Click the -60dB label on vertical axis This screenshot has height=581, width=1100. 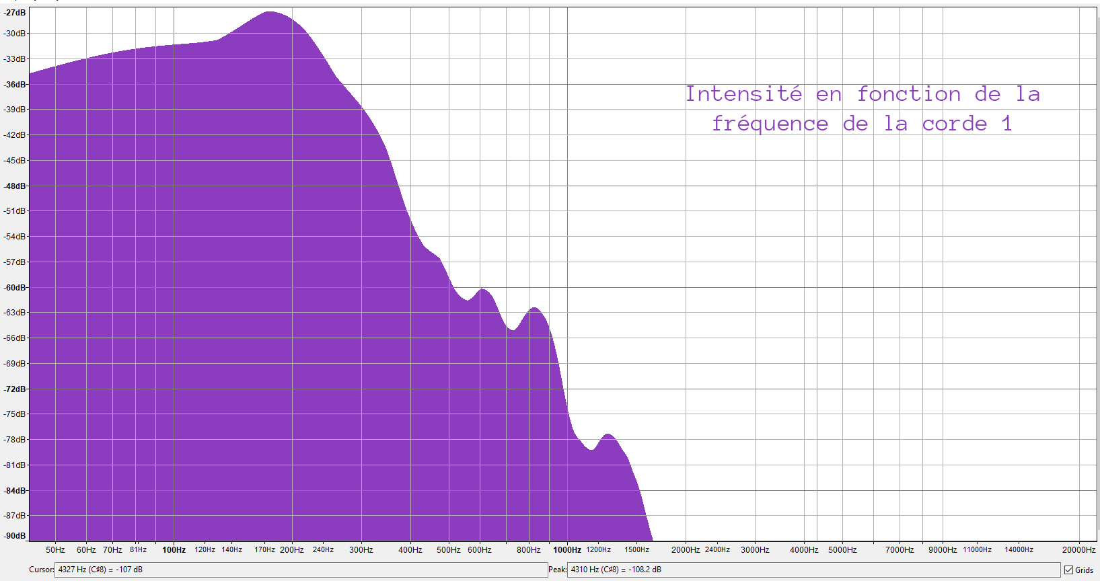click(15, 288)
